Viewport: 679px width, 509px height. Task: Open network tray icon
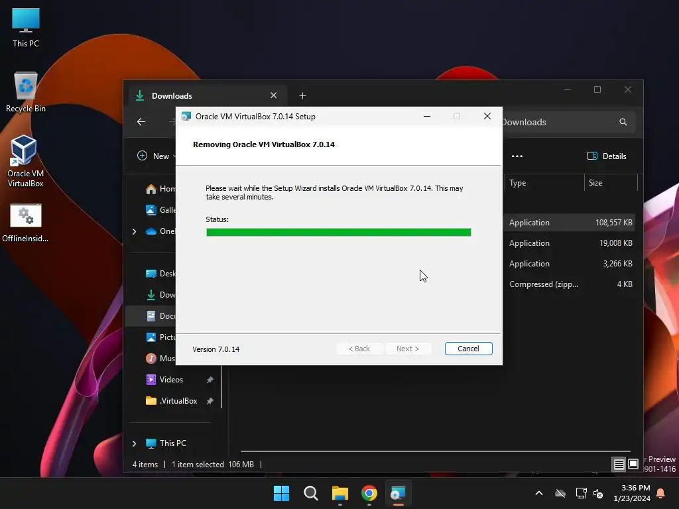pos(581,493)
